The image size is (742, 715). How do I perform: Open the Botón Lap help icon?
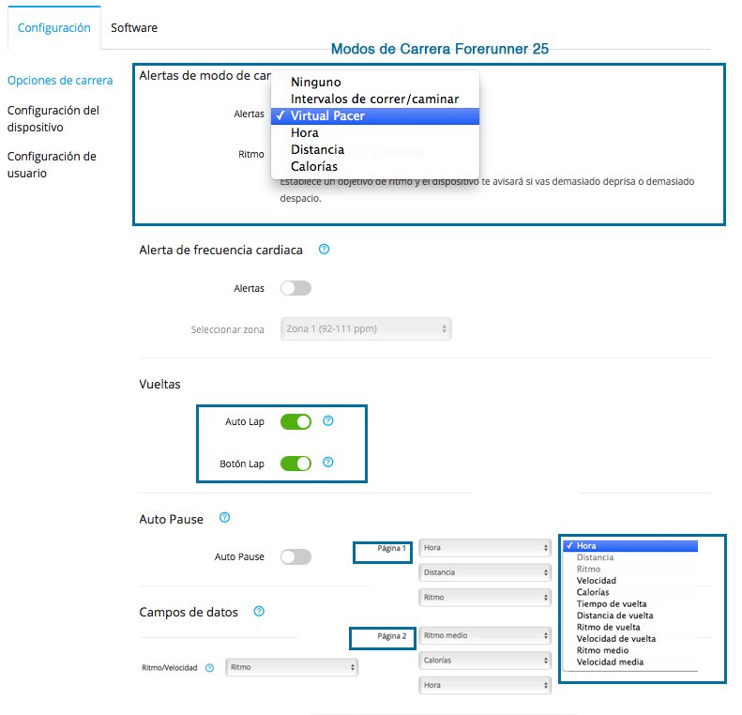[x=328, y=463]
